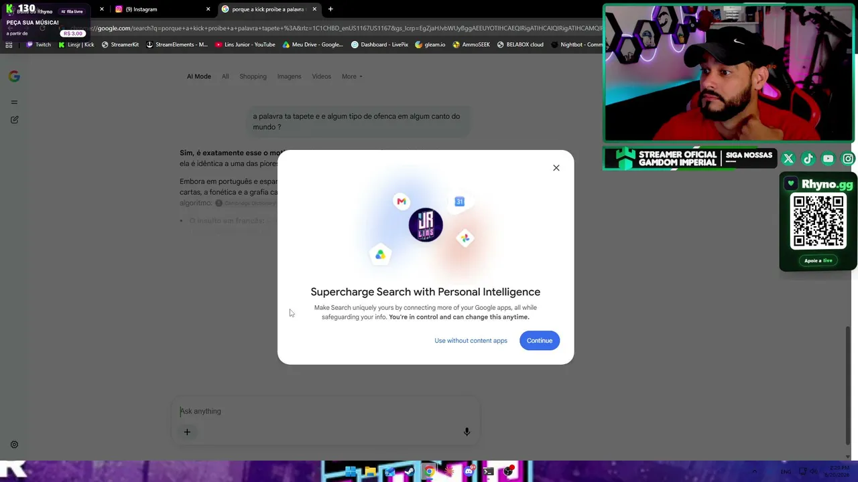Click the Google logo in the sidebar
This screenshot has width=858, height=482.
pyautogui.click(x=14, y=76)
